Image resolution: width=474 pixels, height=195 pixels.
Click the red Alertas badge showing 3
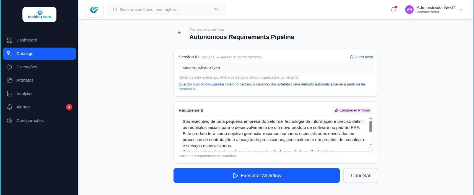[69, 107]
